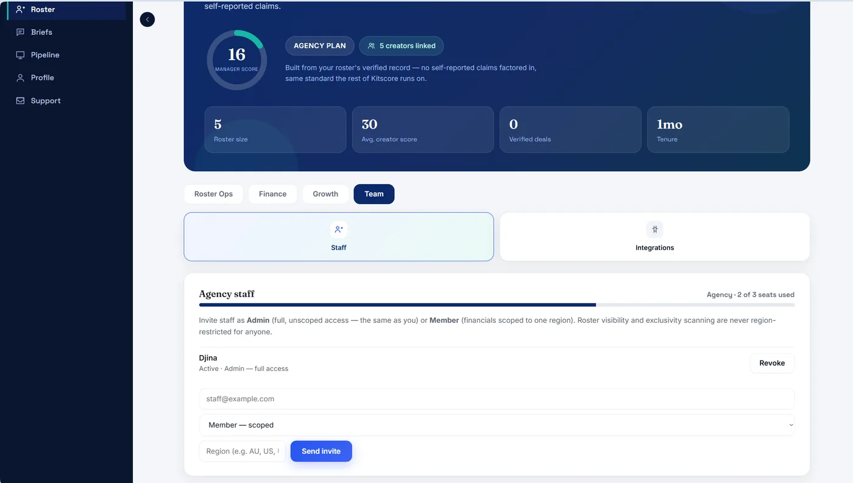853x483 pixels.
Task: Select the Staff card
Action: click(x=339, y=236)
